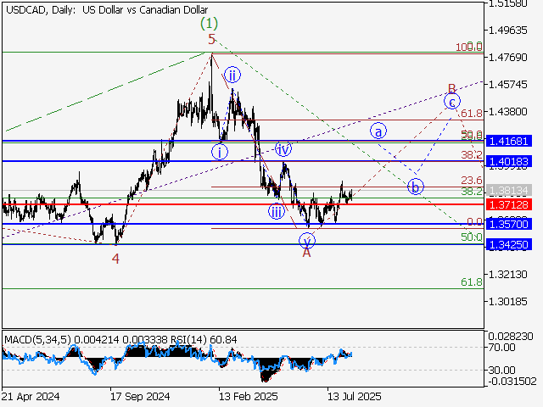Image resolution: width=543 pixels, height=407 pixels.
Task: Select the green (1) wave label
Action: tap(210, 23)
